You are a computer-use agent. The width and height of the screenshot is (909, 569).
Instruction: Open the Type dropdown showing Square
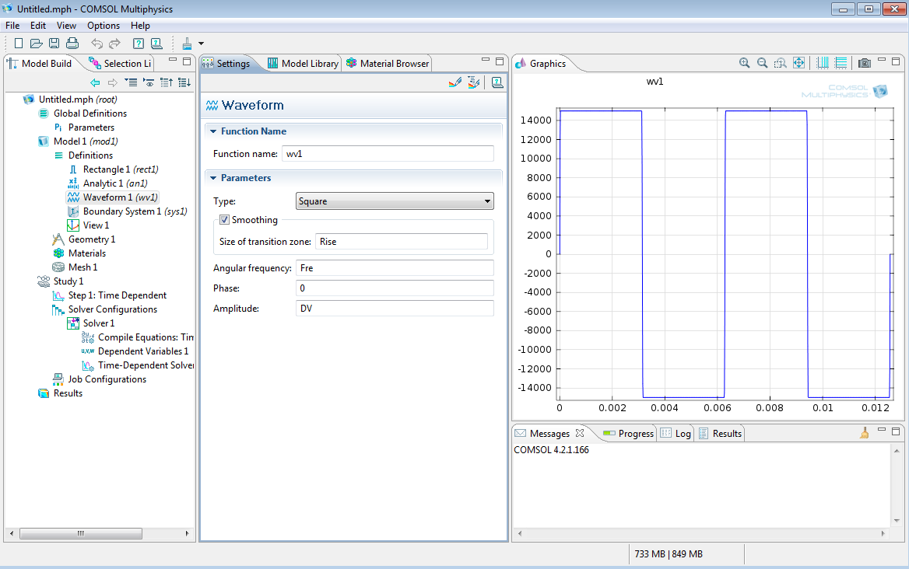(x=395, y=201)
